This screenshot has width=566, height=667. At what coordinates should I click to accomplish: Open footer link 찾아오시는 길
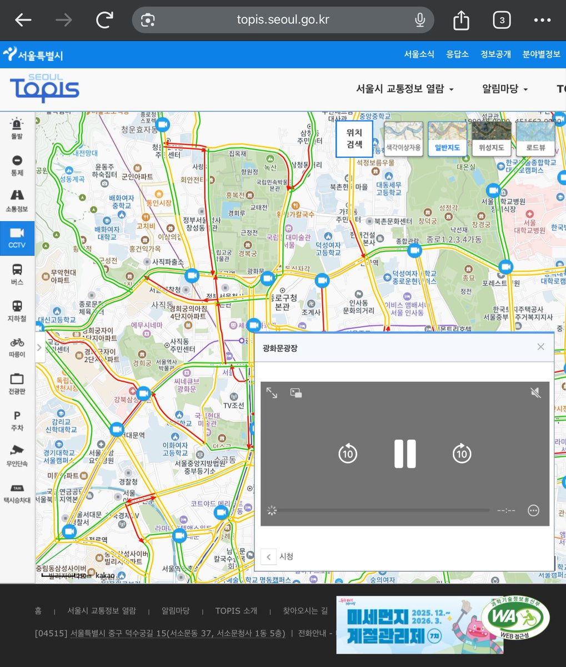pos(305,610)
